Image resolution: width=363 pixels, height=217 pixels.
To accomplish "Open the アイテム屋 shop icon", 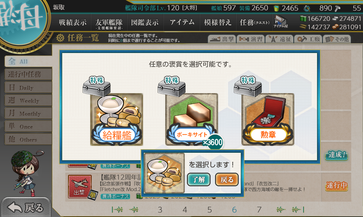I will (x=280, y=22).
